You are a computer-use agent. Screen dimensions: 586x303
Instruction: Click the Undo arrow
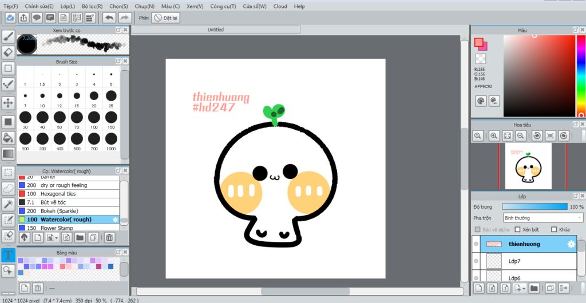click(109, 18)
